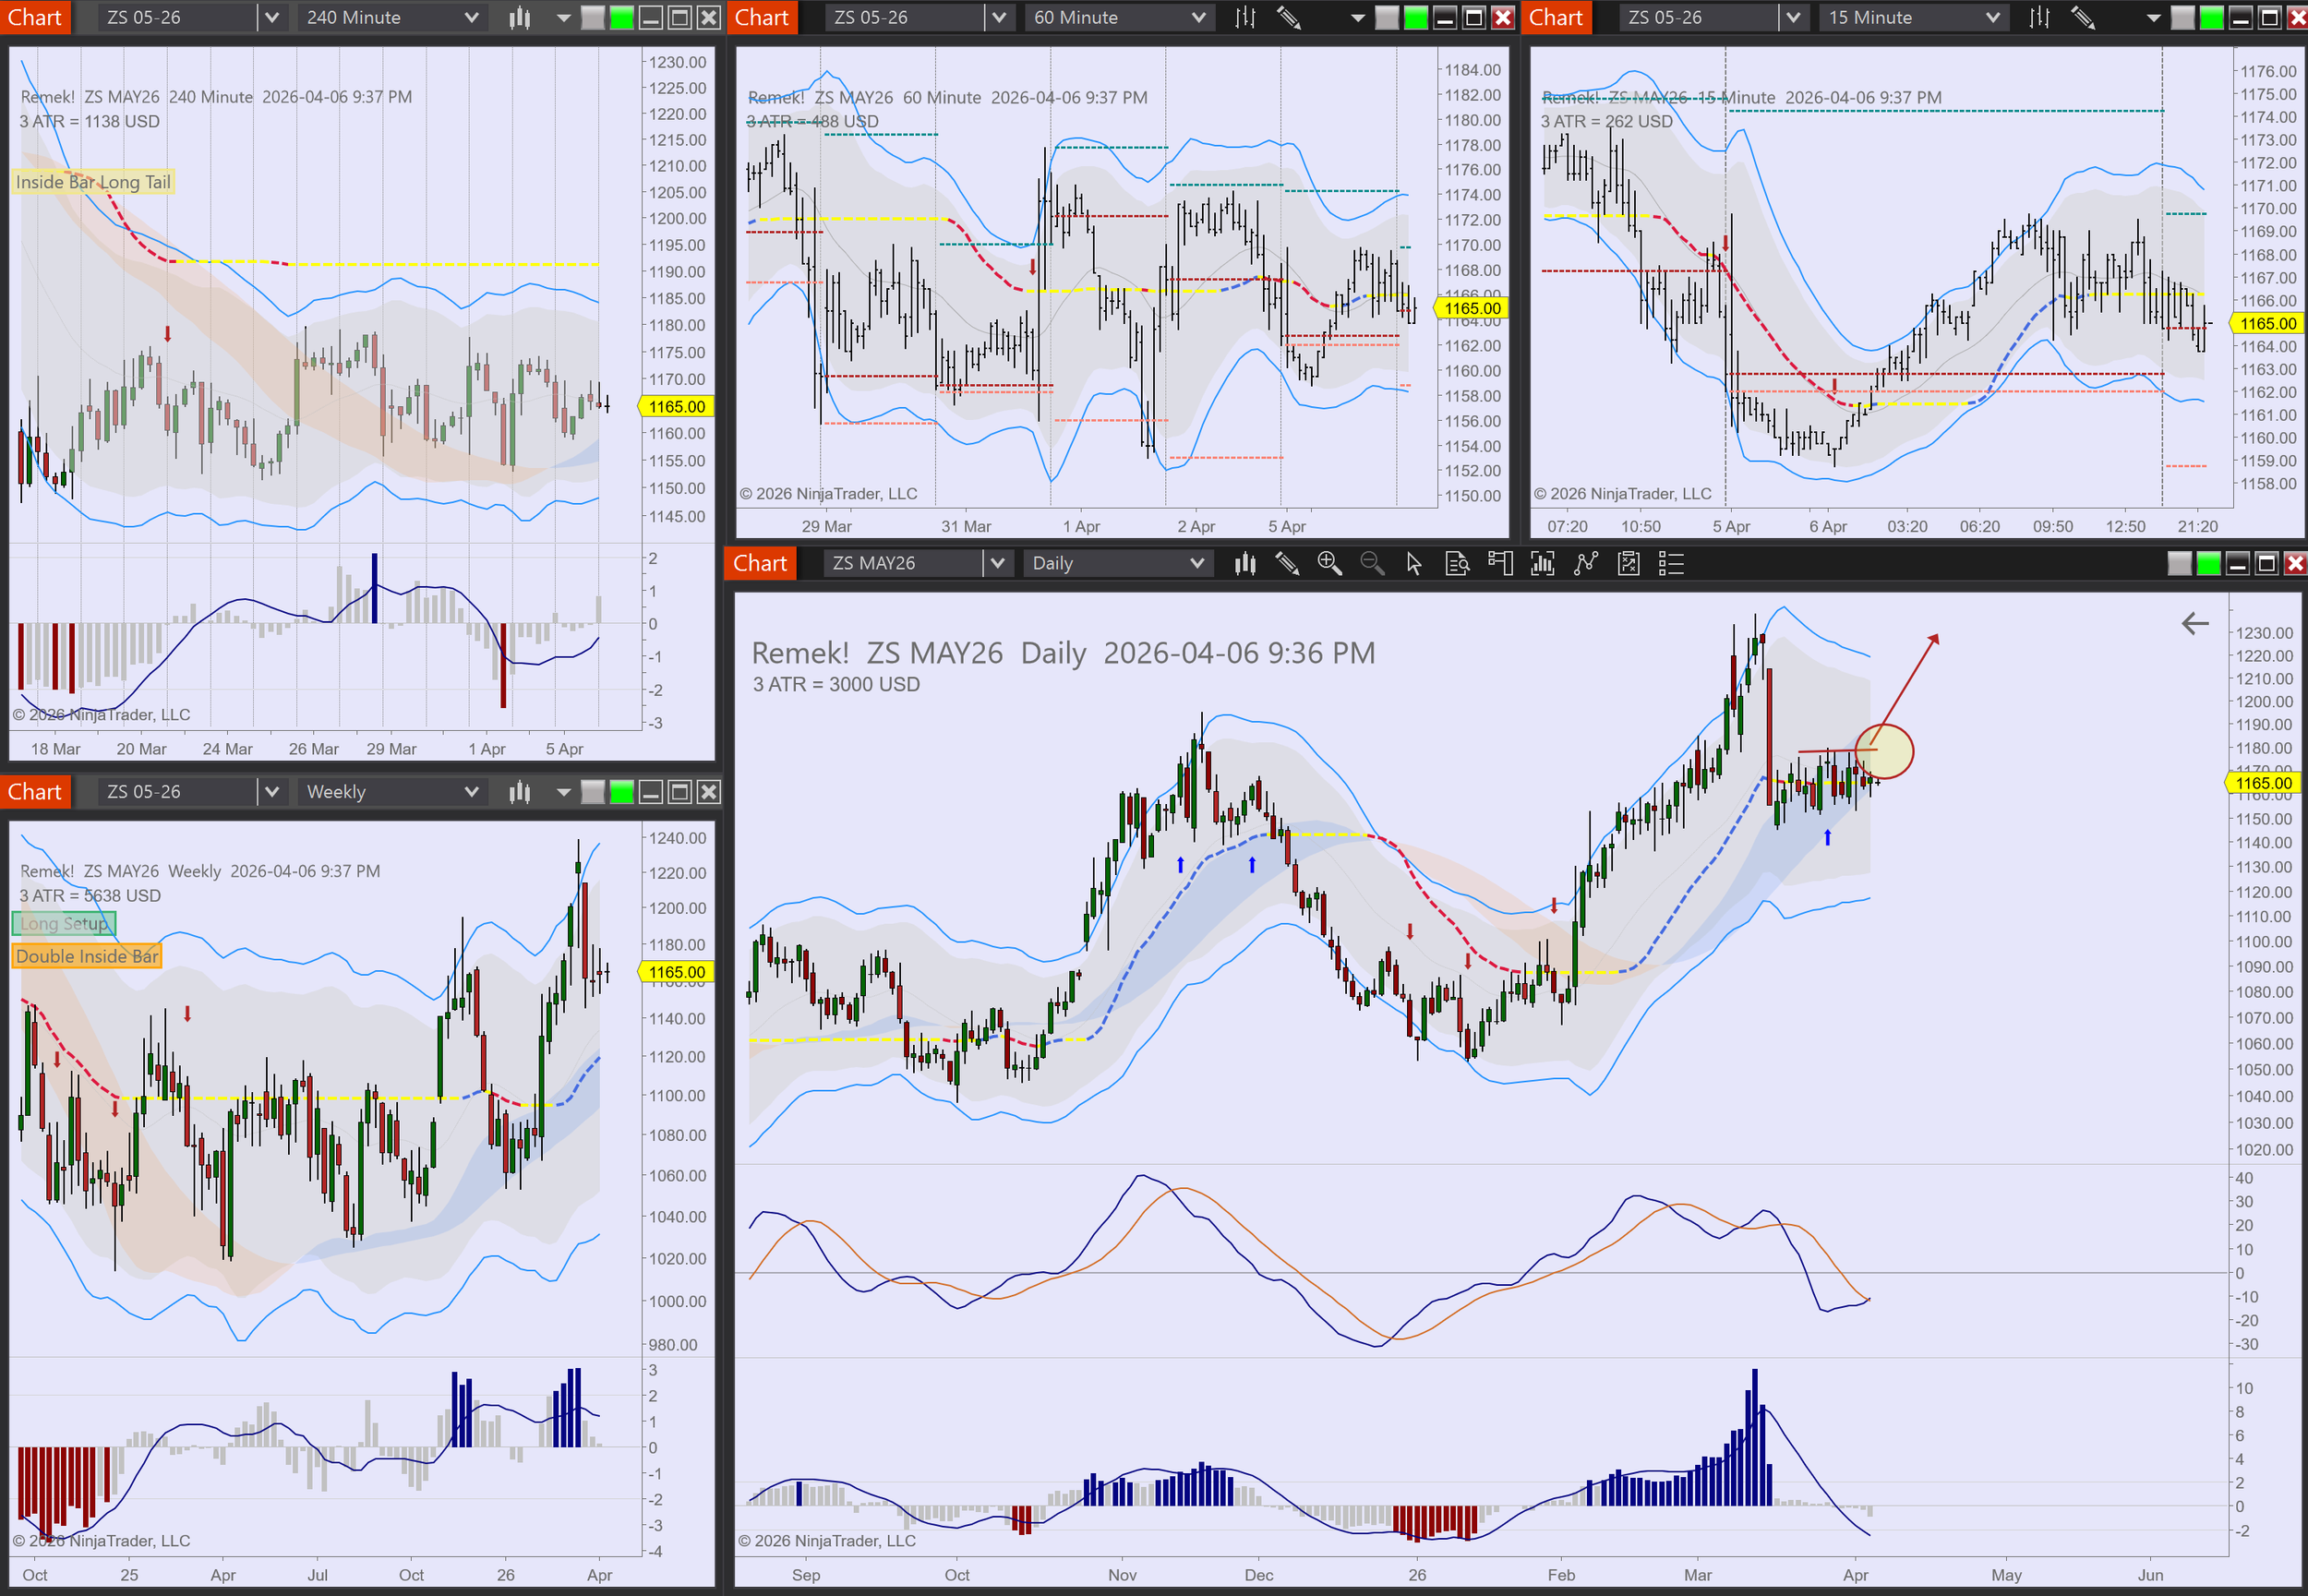Open drawing tools pencil on 60 Minute chart
Image resolution: width=2308 pixels, height=1596 pixels.
1289,17
